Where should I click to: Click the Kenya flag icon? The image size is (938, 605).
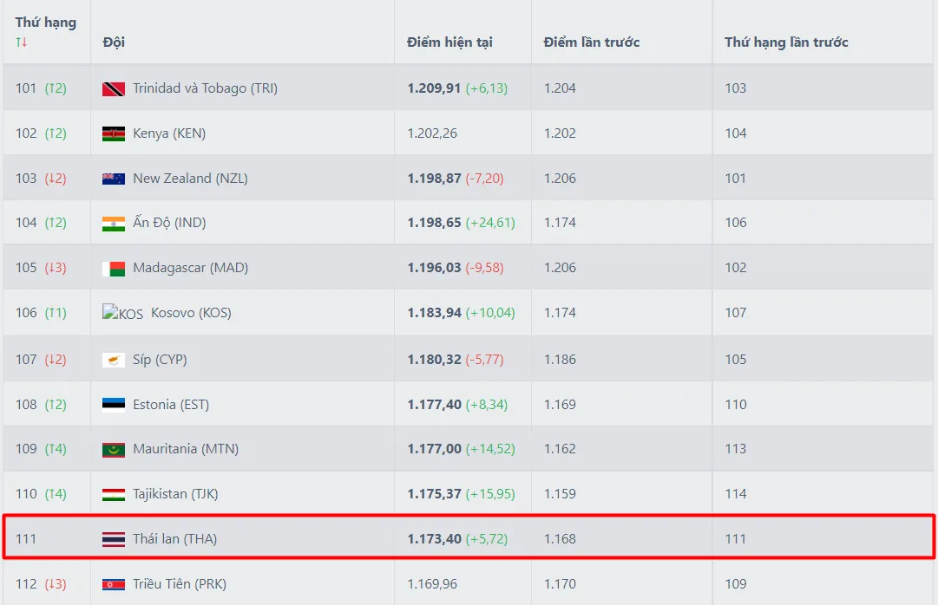click(x=113, y=133)
